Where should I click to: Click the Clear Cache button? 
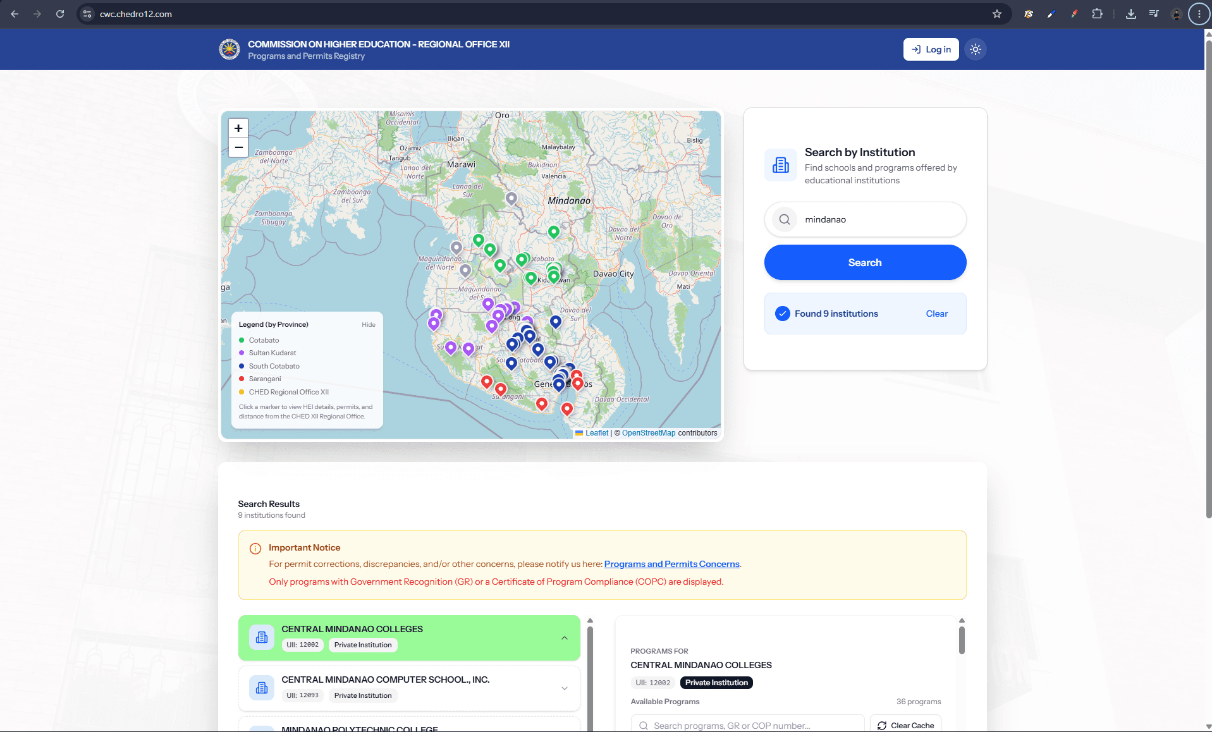coord(905,725)
